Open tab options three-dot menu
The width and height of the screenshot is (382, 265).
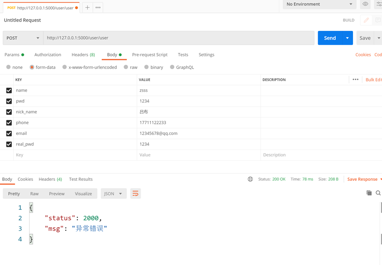(98, 7)
